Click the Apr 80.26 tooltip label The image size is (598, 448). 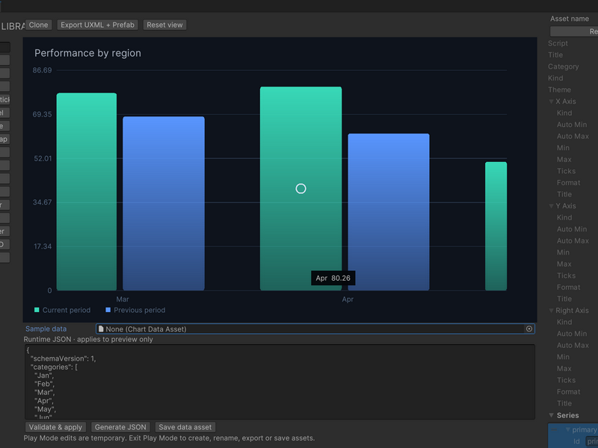point(333,278)
